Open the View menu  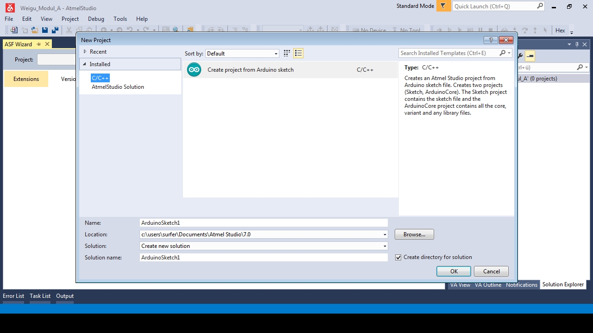pyautogui.click(x=47, y=19)
